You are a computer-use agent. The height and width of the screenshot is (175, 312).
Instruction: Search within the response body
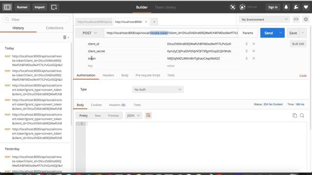302,115
